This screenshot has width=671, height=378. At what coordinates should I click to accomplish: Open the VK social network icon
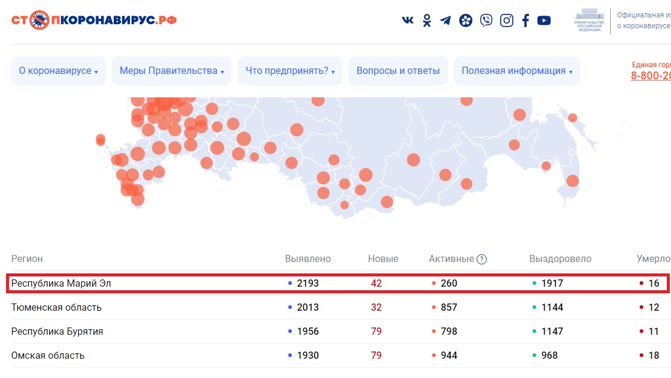pos(407,20)
